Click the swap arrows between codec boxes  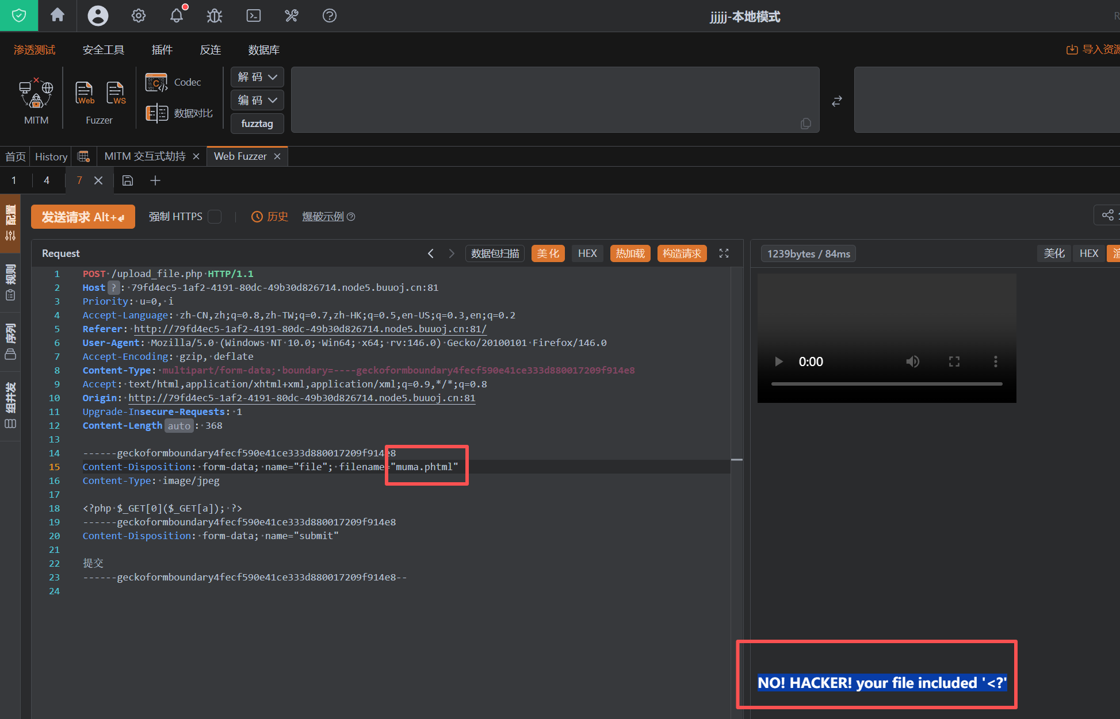[x=837, y=101]
